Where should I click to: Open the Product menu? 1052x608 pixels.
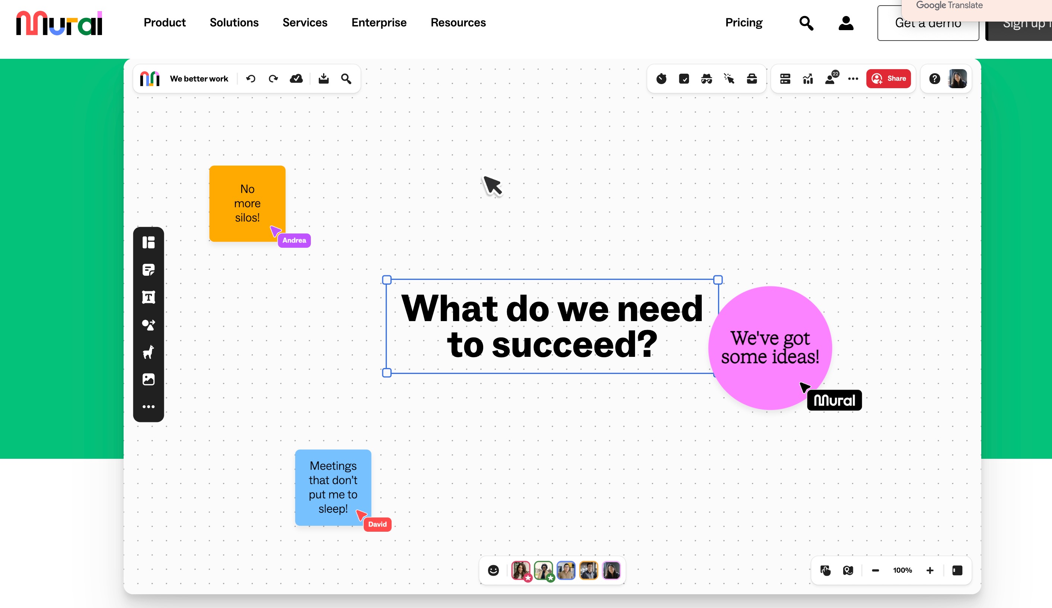(165, 23)
